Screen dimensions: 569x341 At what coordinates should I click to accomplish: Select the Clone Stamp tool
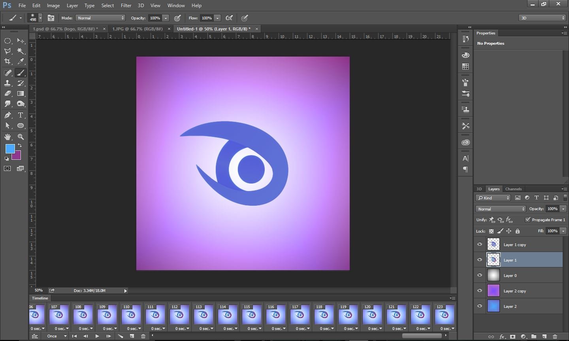8,83
